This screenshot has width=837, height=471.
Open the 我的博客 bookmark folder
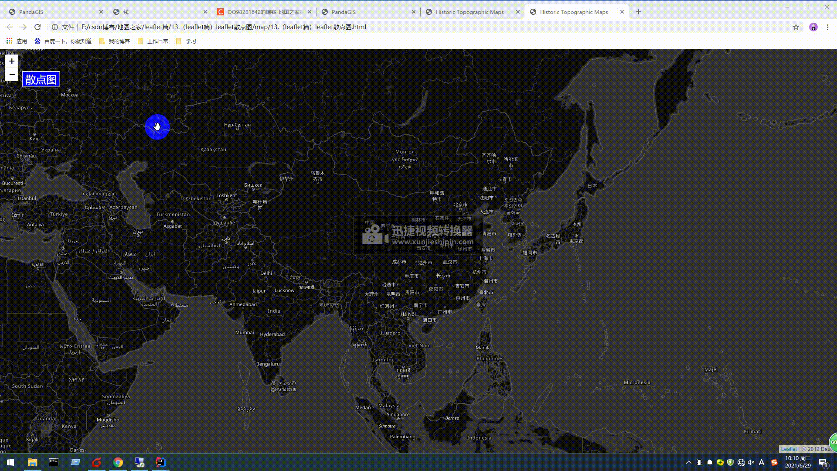[115, 41]
